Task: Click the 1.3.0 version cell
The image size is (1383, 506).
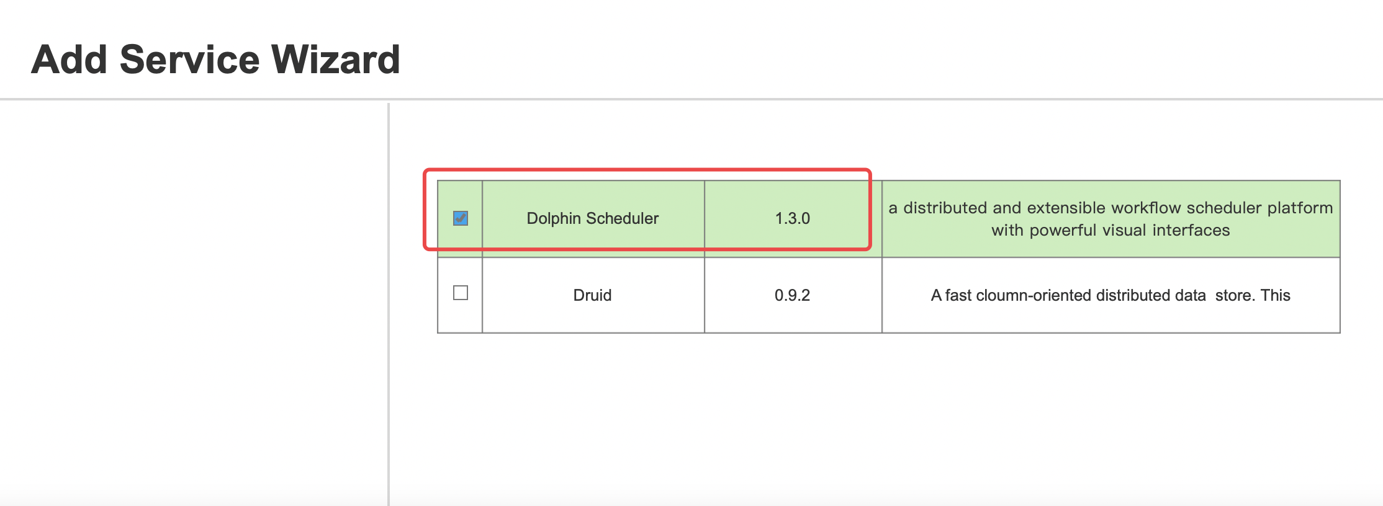Action: 792,218
